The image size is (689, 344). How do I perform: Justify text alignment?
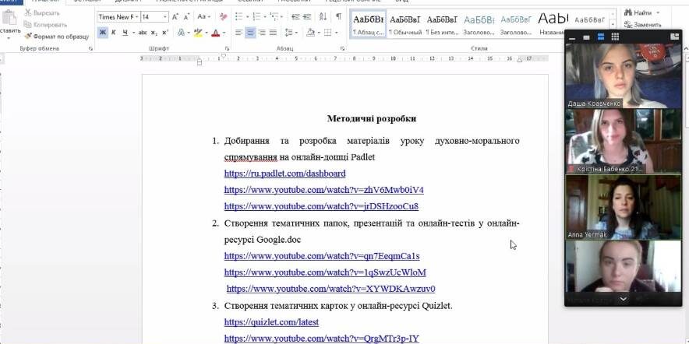(273, 33)
